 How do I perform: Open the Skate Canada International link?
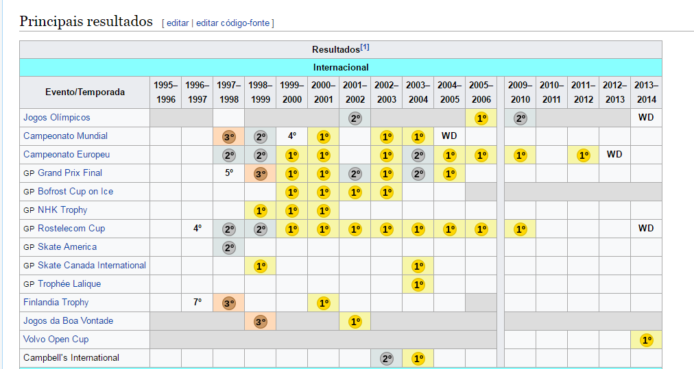point(92,266)
